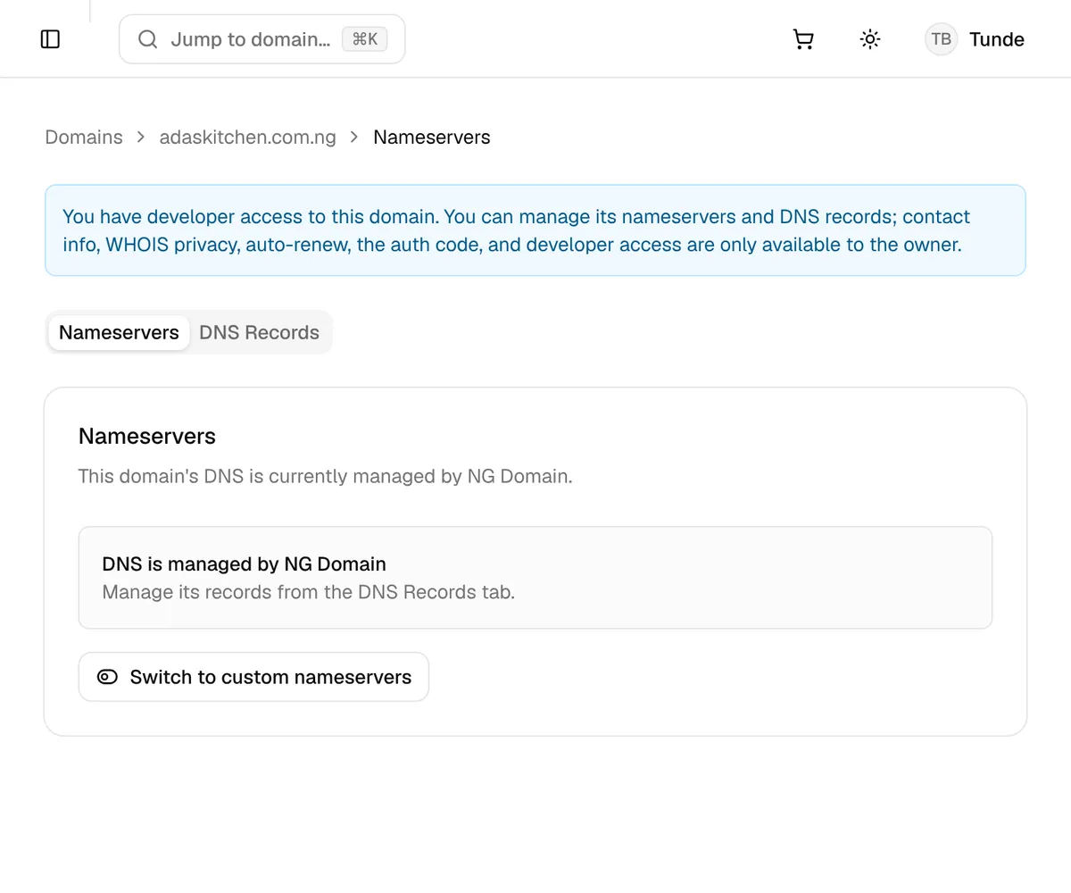Go to the Domains breadcrumb link
Image resolution: width=1071 pixels, height=893 pixels.
pos(84,138)
